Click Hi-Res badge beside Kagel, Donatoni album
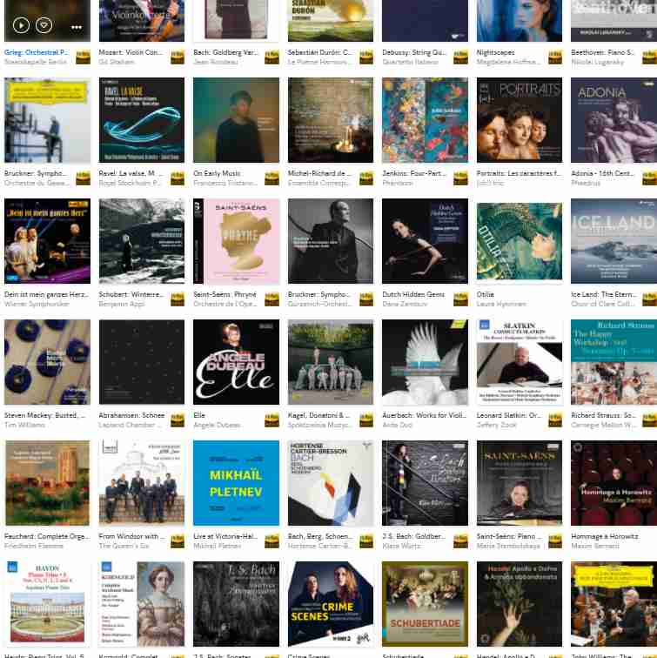 click(x=366, y=420)
